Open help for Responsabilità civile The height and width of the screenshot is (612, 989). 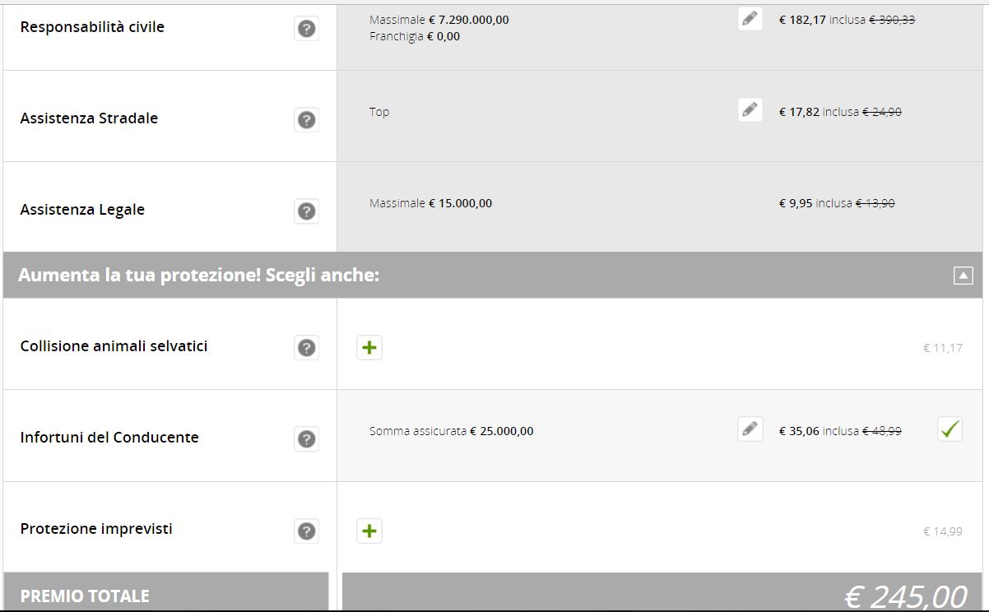pos(306,29)
